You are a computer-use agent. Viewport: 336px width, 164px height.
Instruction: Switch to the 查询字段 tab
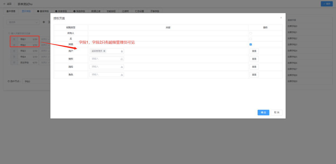pos(43,11)
